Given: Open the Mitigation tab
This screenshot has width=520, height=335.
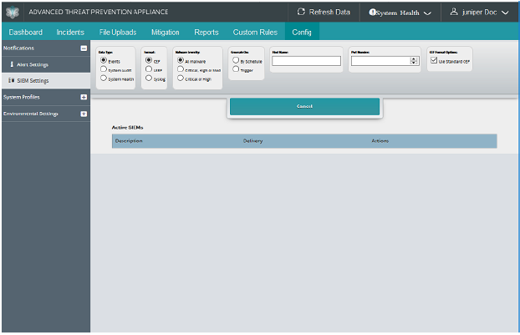Looking at the screenshot, I should point(166,32).
